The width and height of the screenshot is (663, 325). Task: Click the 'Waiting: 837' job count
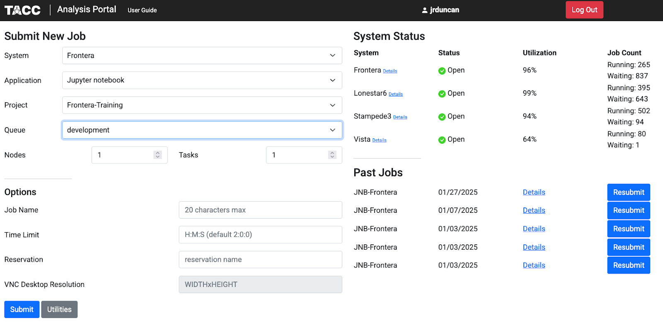coord(627,76)
